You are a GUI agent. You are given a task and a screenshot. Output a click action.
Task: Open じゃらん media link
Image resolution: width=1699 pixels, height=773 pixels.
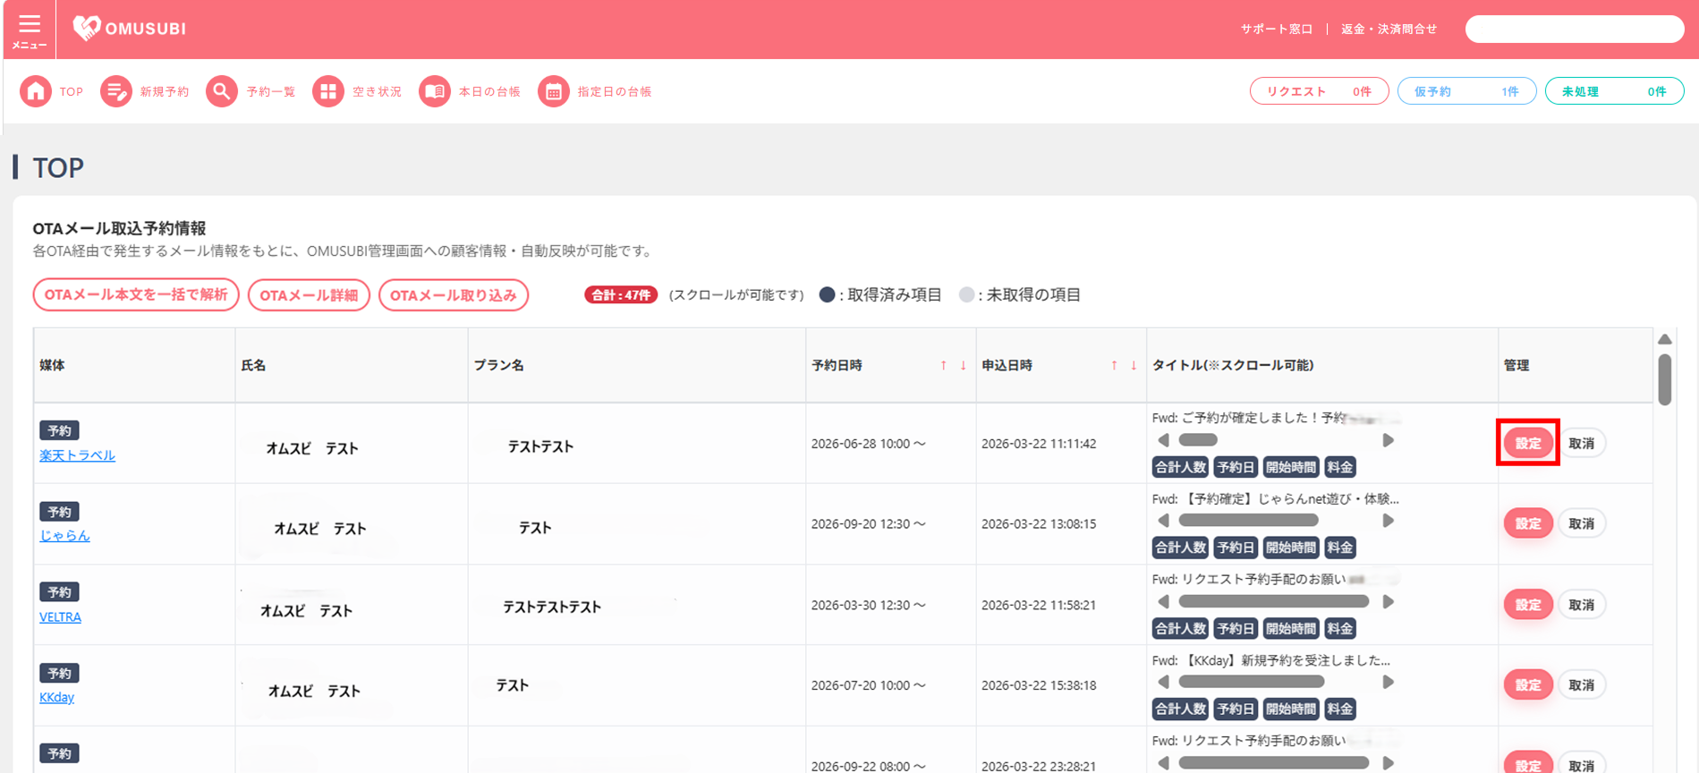click(64, 536)
